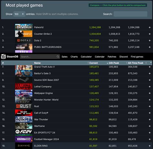Add Rust to comparison with plus
Image resolution: width=153 pixels, height=149 pixels.
point(149,106)
